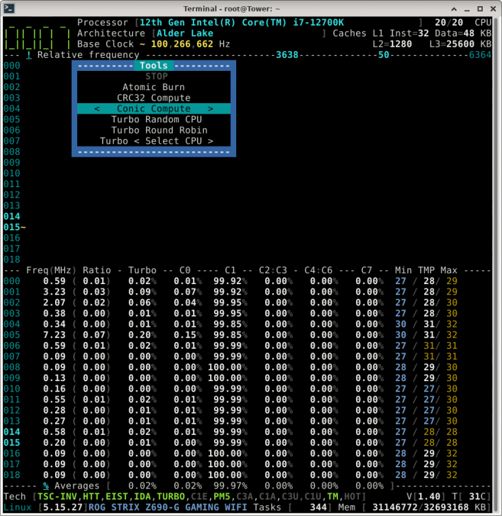Click the left arrow beside Conic Compute
502x516 pixels.
click(97, 109)
